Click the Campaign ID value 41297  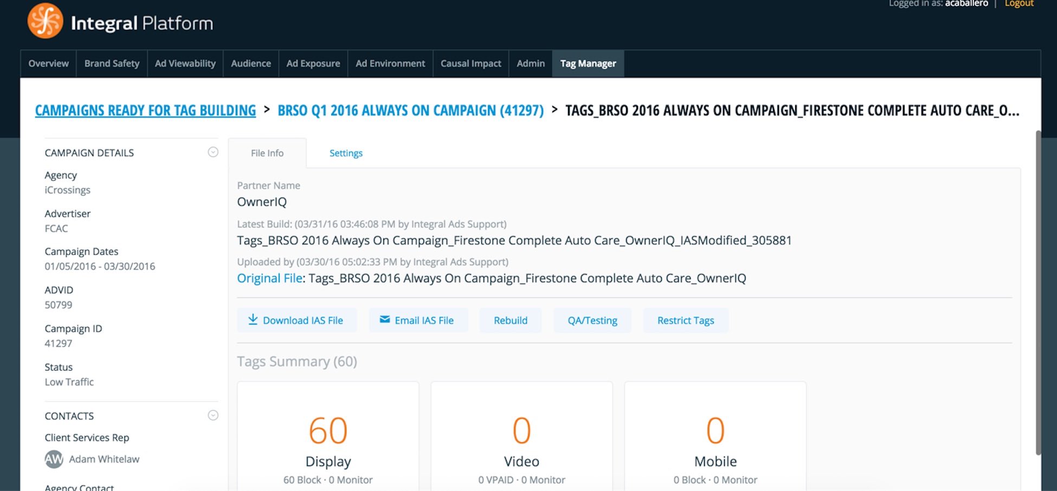coord(58,344)
